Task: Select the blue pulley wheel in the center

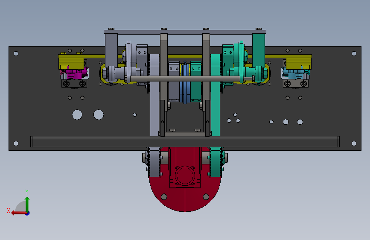Action: coord(185,83)
